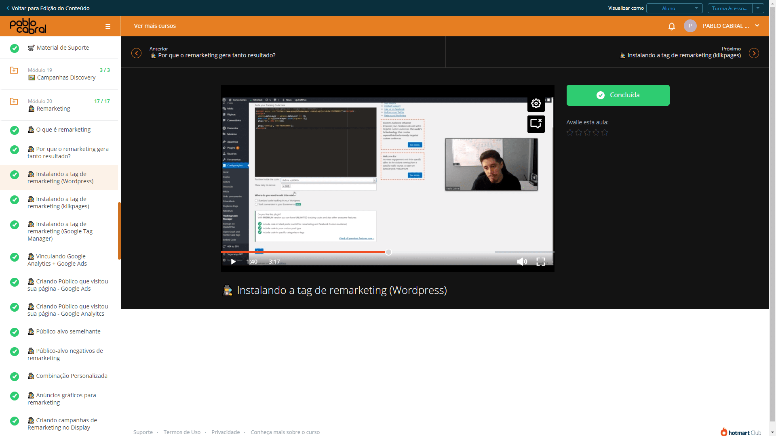Toggle completion check for Combinação Personalizada
This screenshot has height=436, width=776.
click(15, 376)
